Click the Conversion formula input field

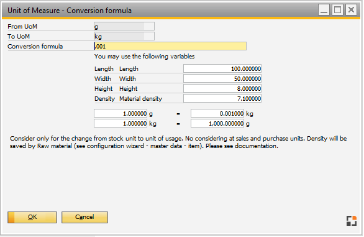click(170, 46)
